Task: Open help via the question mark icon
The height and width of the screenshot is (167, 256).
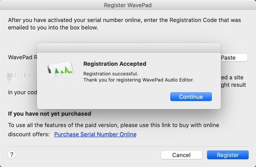Action: pyautogui.click(x=12, y=155)
